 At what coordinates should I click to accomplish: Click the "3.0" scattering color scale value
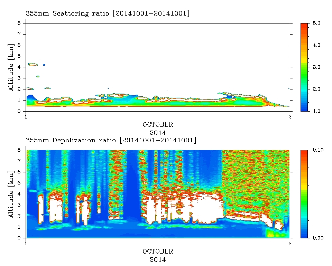point(316,67)
